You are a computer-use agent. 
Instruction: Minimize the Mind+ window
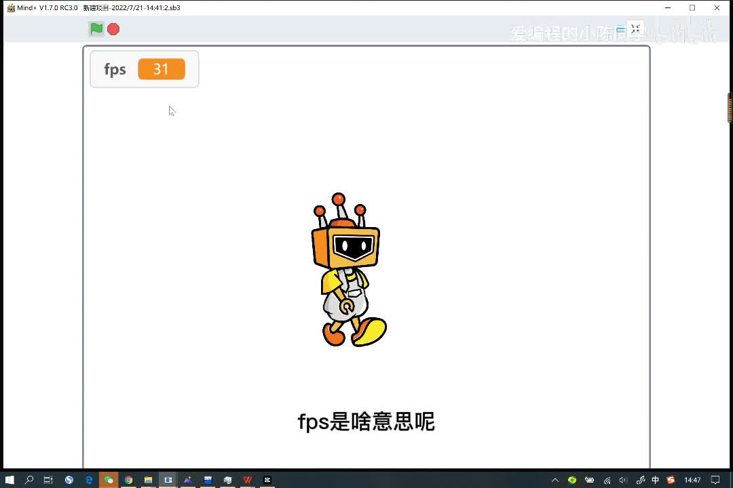pos(668,7)
